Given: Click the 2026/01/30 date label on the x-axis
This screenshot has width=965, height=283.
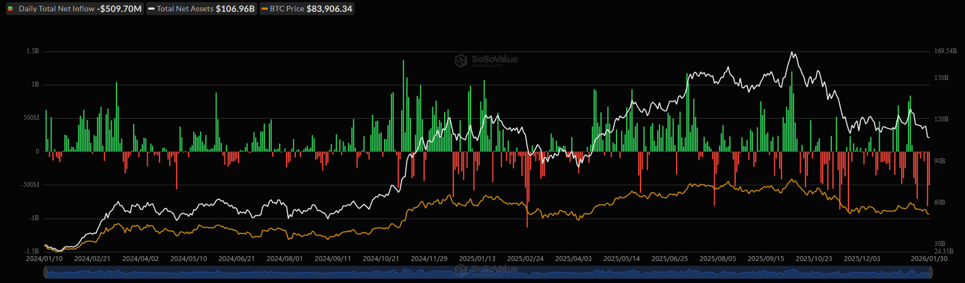Looking at the screenshot, I should coord(929,259).
